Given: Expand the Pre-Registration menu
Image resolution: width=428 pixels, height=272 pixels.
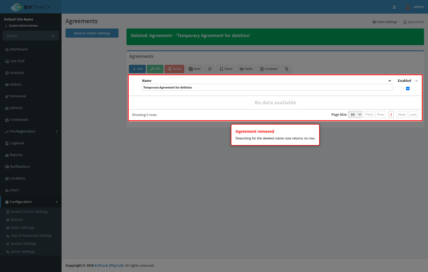Looking at the screenshot, I should click(31, 131).
